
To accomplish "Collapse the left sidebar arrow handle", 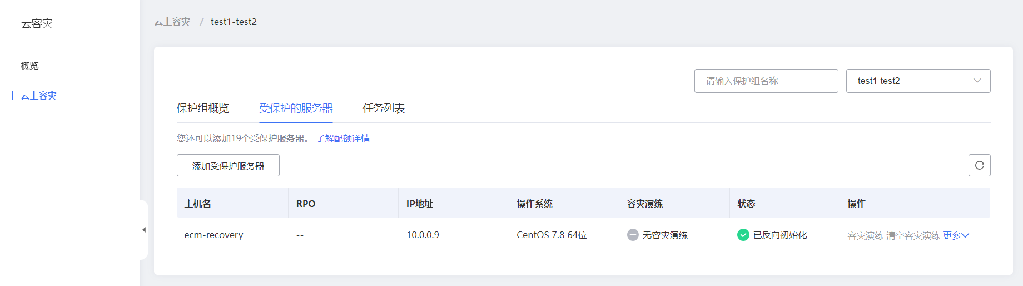I will [x=144, y=230].
